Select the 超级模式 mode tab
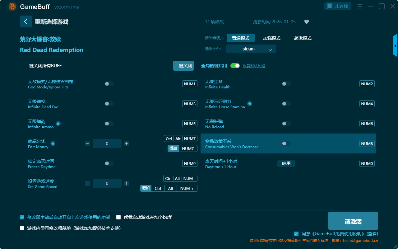 tap(303, 38)
